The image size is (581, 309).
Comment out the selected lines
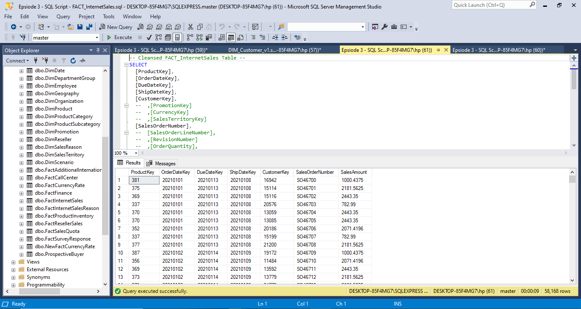click(x=253, y=37)
